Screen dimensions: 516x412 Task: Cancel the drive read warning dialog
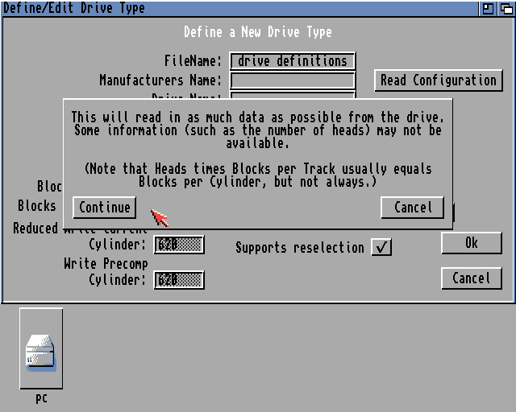click(x=412, y=208)
